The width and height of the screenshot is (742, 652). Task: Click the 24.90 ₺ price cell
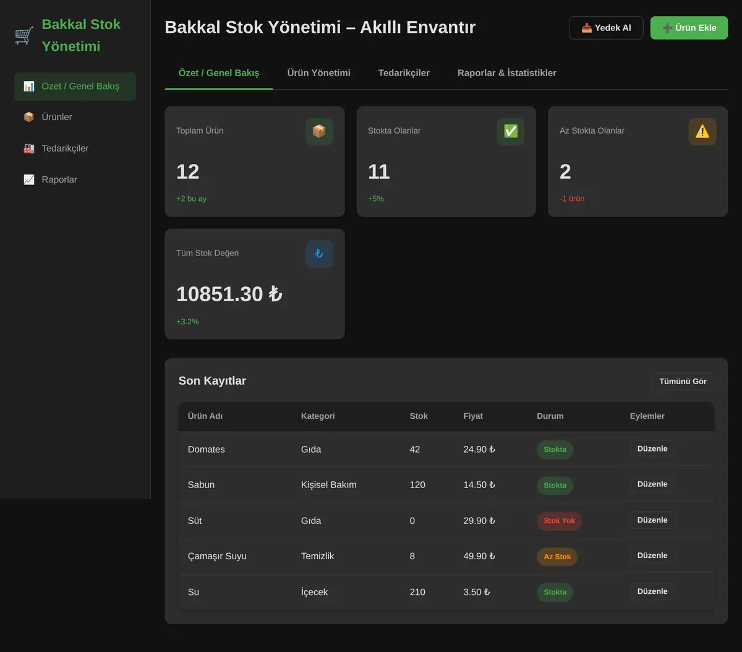[x=479, y=449]
